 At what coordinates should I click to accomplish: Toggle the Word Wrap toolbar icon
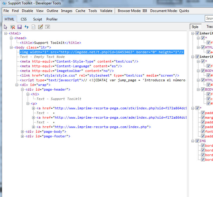pos(48,27)
